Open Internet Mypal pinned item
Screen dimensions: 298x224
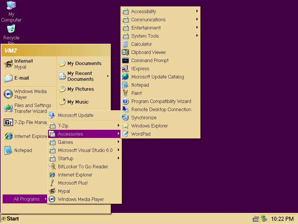(29, 64)
